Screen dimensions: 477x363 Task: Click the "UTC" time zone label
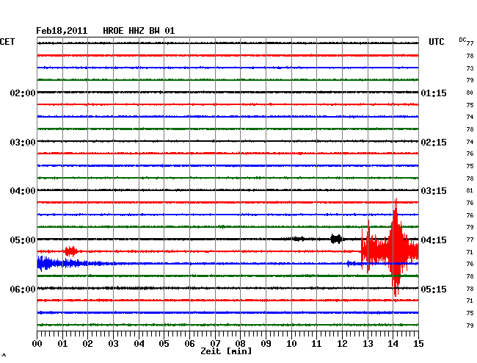tap(437, 42)
